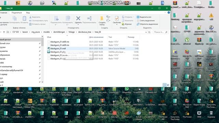Click Скопировать путь in ribbon
The image size is (219, 123).
pos(39,20)
